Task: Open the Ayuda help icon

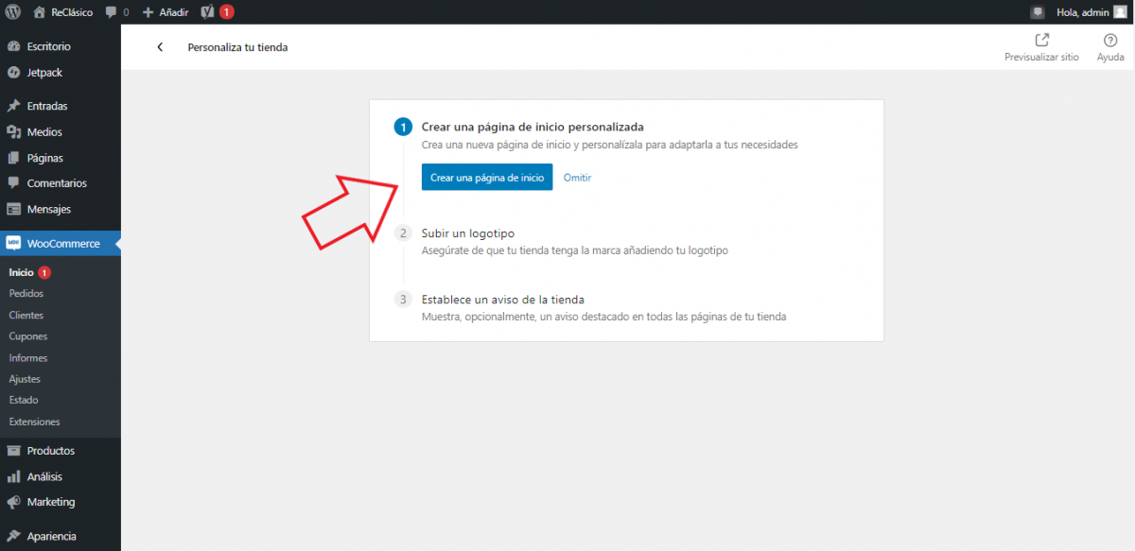Action: [x=1110, y=40]
